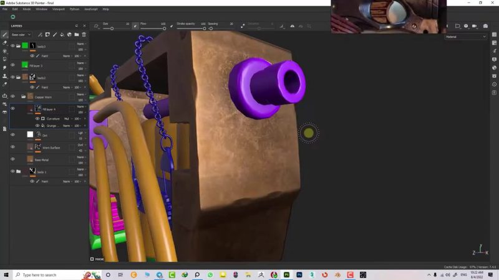Click the camera screenshot icon at top right

point(485,26)
